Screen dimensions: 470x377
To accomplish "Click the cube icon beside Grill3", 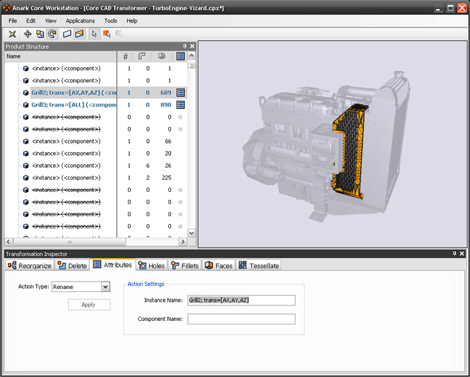I will click(x=26, y=105).
